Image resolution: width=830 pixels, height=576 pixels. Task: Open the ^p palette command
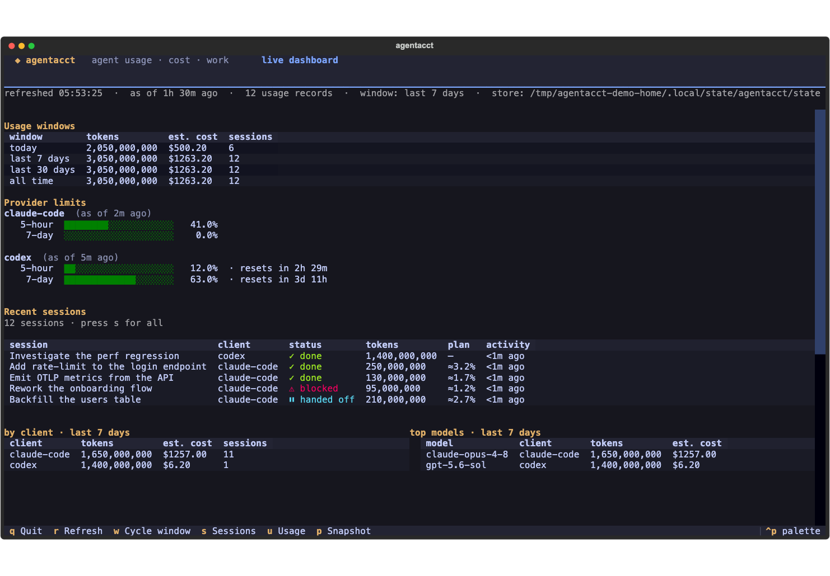point(793,531)
